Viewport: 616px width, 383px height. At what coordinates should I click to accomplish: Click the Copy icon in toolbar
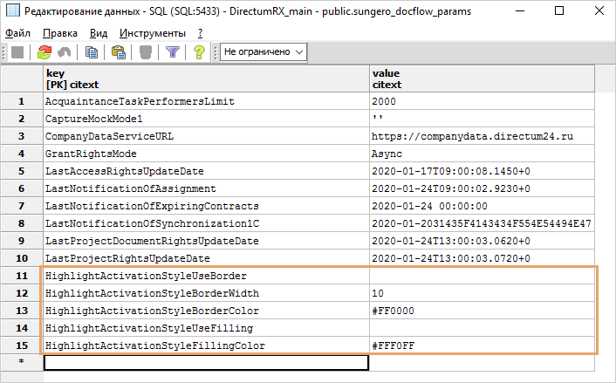tap(92, 52)
